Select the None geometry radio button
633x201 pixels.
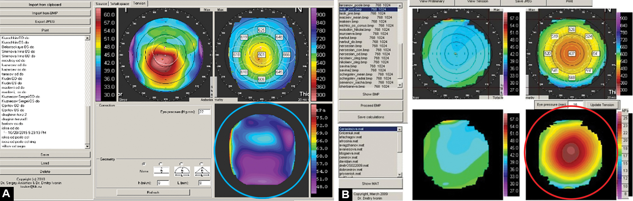click(143, 164)
